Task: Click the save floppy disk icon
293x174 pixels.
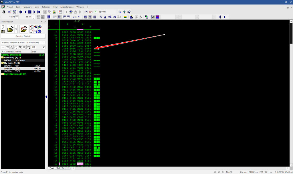Action: [x=3, y=31]
